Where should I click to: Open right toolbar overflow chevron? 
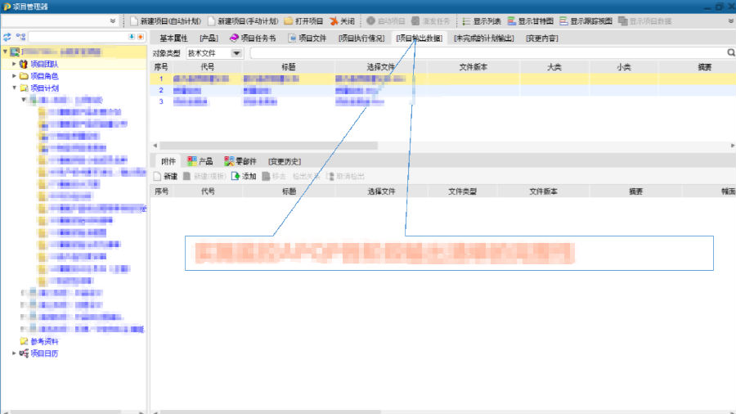click(x=731, y=21)
